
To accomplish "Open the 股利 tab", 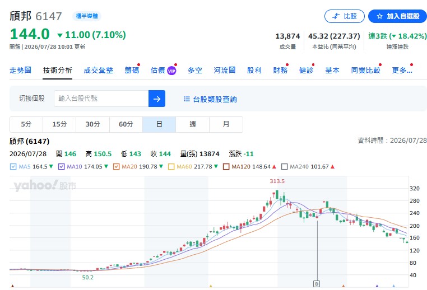I will tap(254, 70).
